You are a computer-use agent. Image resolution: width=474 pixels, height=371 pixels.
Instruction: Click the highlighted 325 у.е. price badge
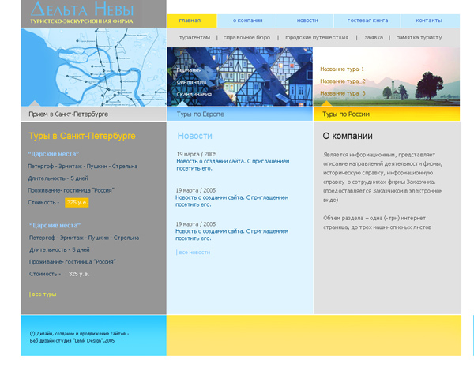pos(77,203)
